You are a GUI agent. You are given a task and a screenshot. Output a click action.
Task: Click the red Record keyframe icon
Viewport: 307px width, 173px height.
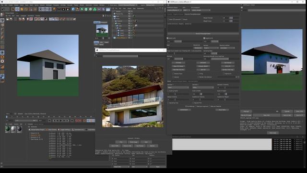point(77,121)
